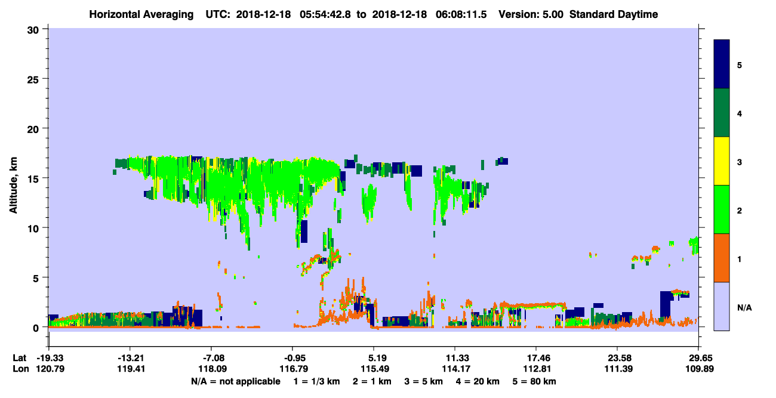This screenshot has height=398, width=776.
Task: Click the 30 km altitude axis label
Action: [34, 30]
